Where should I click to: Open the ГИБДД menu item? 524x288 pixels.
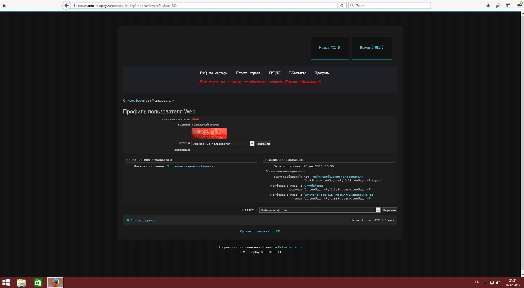pyautogui.click(x=275, y=73)
